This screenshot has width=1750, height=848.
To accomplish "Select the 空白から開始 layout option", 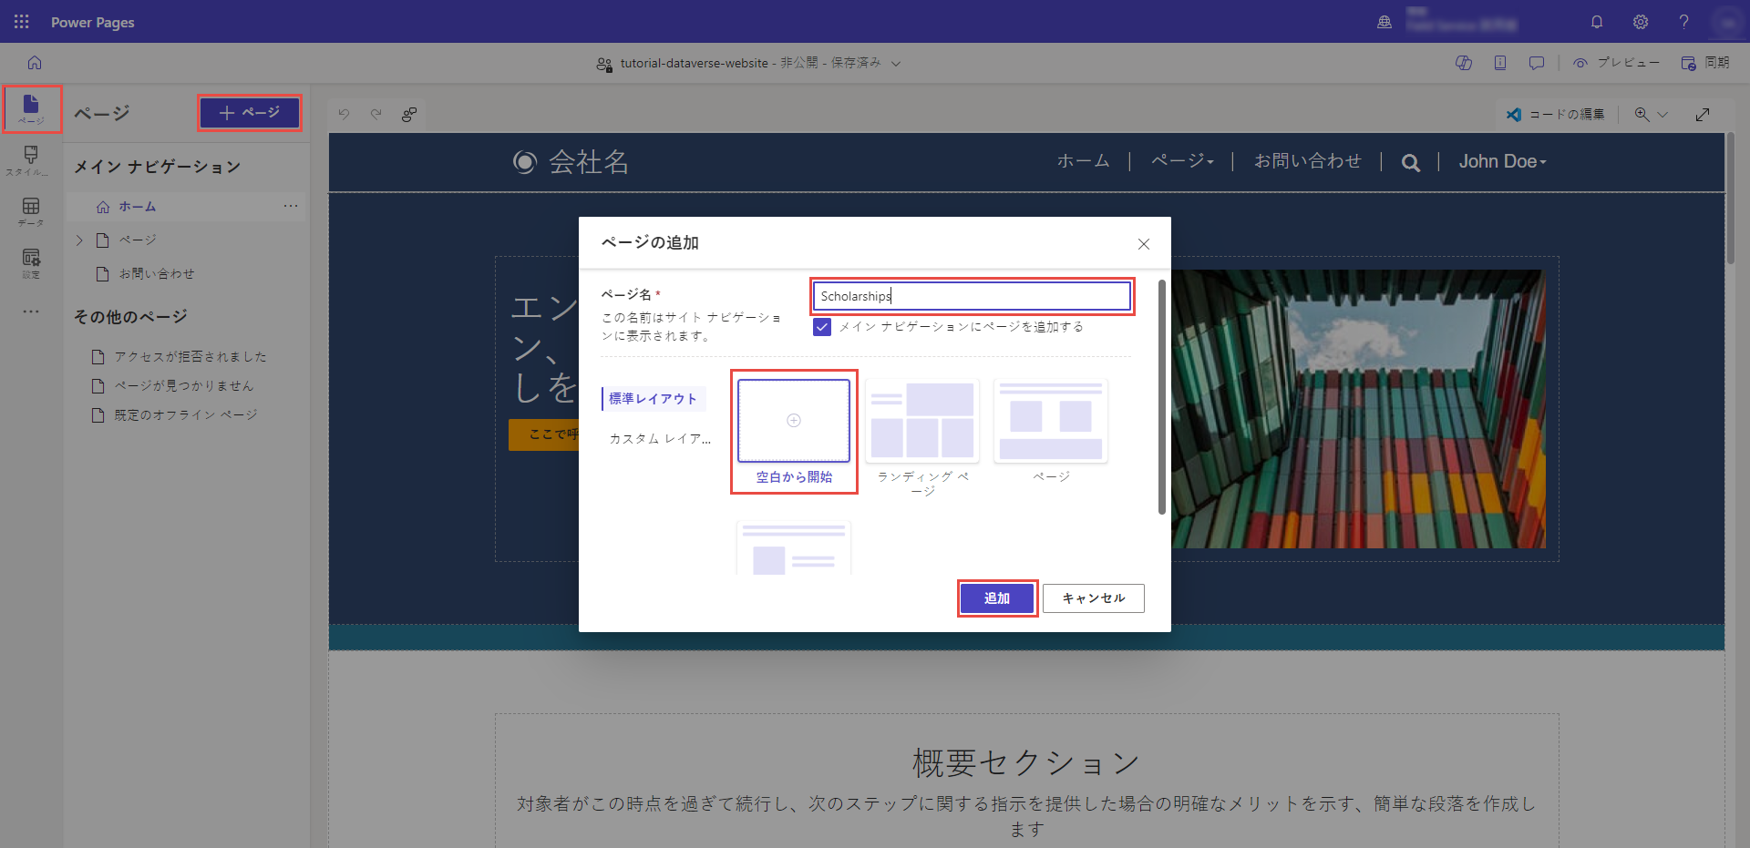I will 793,421.
